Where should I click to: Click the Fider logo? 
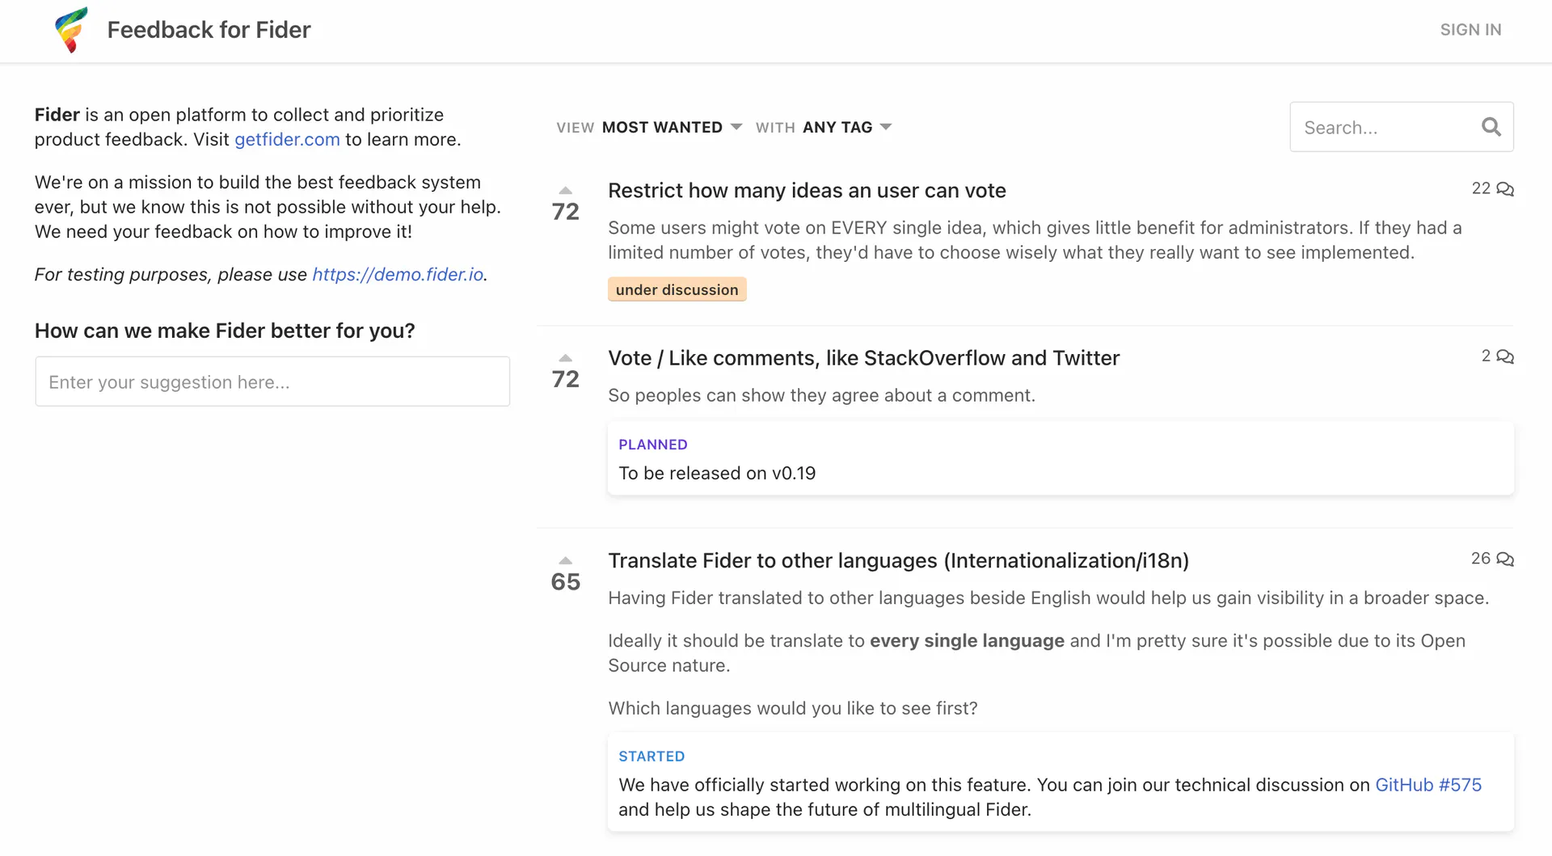[71, 30]
